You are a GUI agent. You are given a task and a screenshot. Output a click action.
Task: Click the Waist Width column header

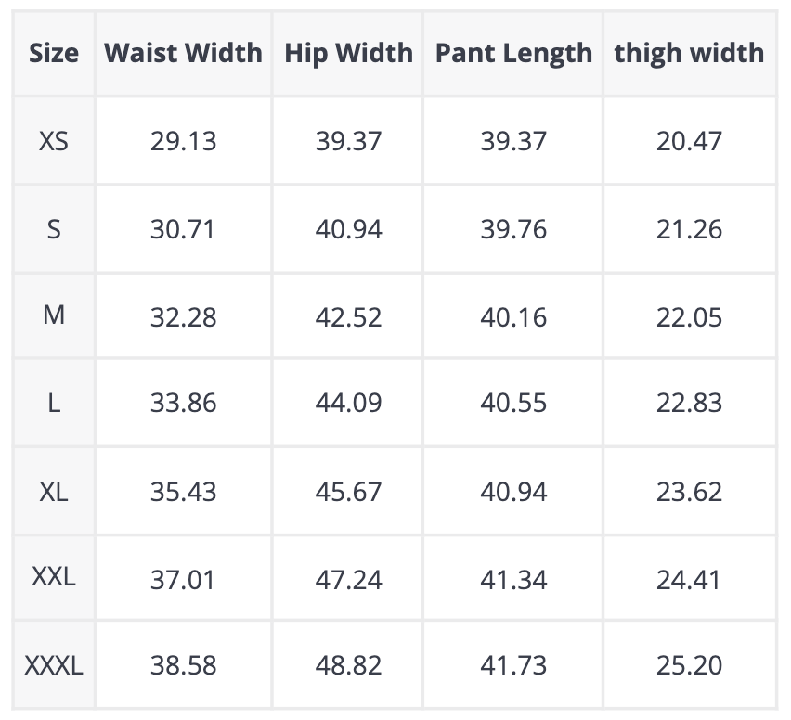click(183, 53)
